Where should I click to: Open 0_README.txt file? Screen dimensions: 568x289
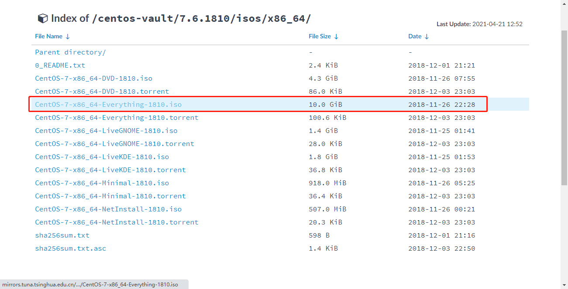60,65
